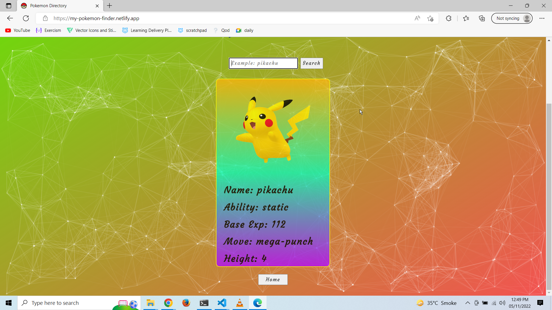The width and height of the screenshot is (552, 310).
Task: Open the notification center icon
Action: (x=540, y=303)
